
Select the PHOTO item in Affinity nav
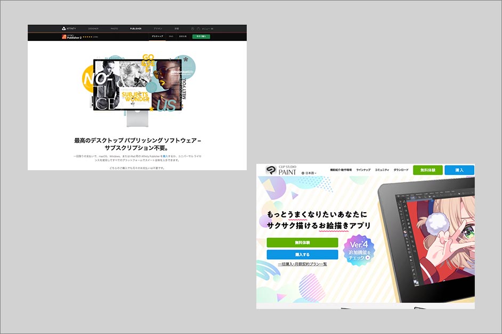tap(114, 29)
